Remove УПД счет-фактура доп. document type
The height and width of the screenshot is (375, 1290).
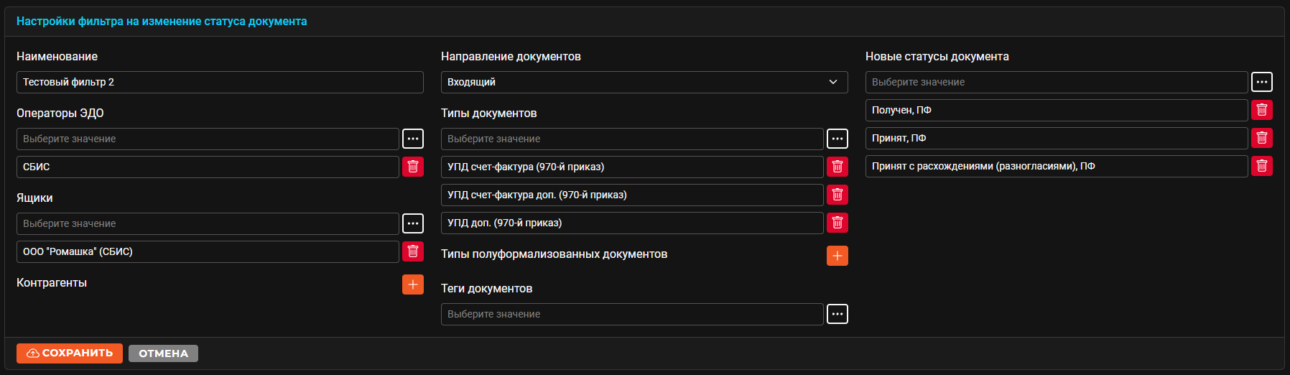[x=837, y=195]
